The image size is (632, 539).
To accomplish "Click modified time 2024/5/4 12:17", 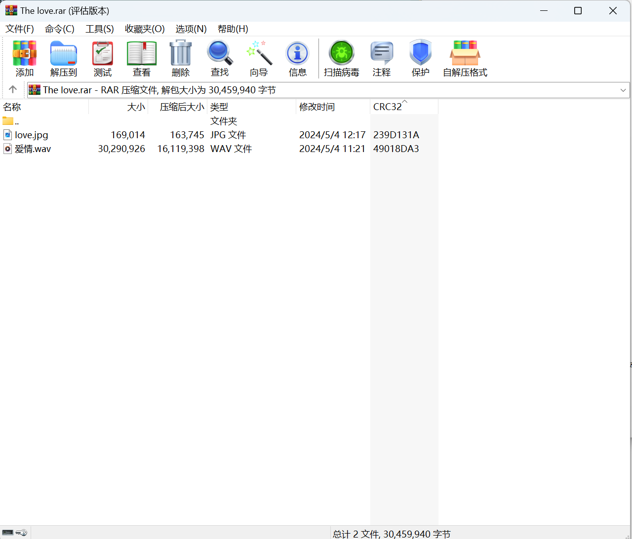I will pos(332,135).
